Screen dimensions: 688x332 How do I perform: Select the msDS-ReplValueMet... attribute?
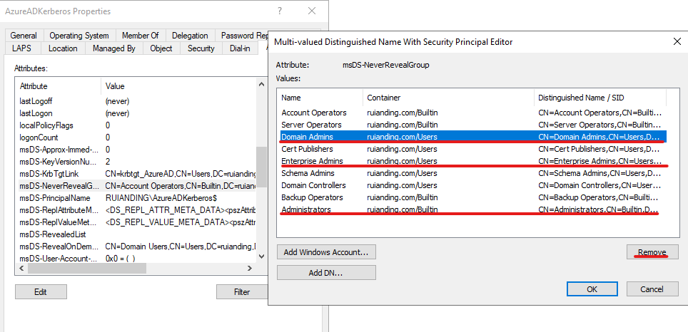click(136, 222)
